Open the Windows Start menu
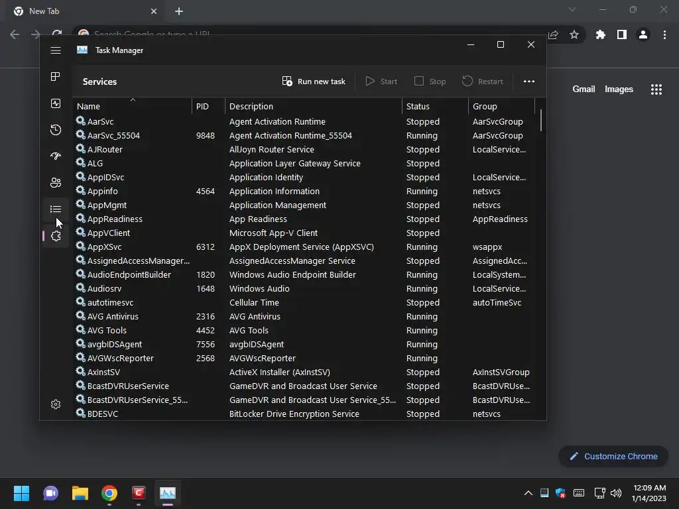The height and width of the screenshot is (509, 679). [x=21, y=493]
